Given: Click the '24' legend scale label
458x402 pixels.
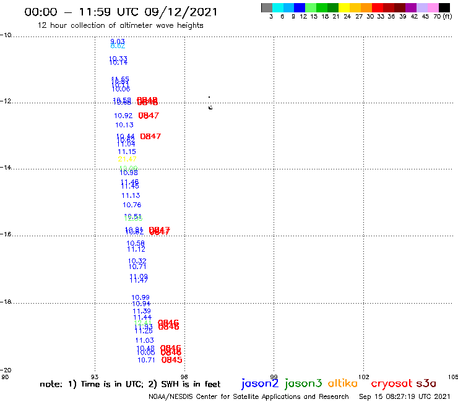Looking at the screenshot, I should pos(347,16).
